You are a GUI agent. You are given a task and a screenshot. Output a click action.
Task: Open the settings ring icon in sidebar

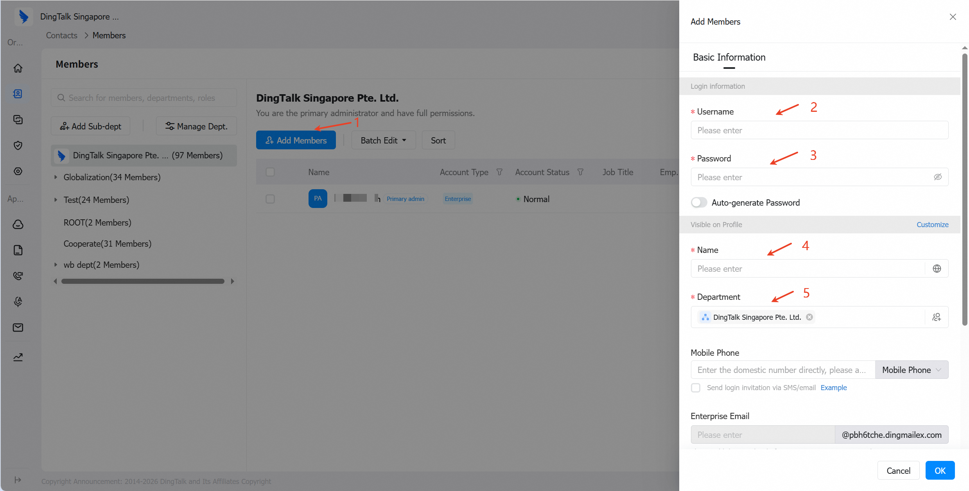(x=18, y=171)
